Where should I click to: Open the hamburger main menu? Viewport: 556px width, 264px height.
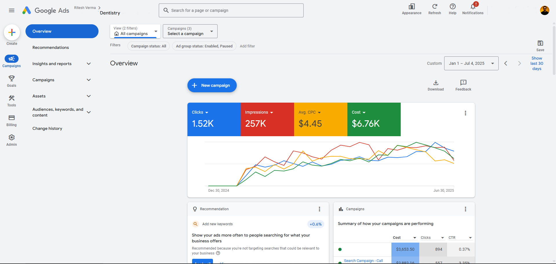pyautogui.click(x=12, y=10)
